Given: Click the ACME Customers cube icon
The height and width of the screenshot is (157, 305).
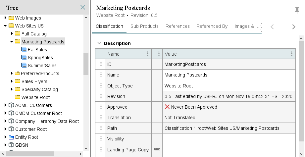Looking at the screenshot, I should point(11,105).
